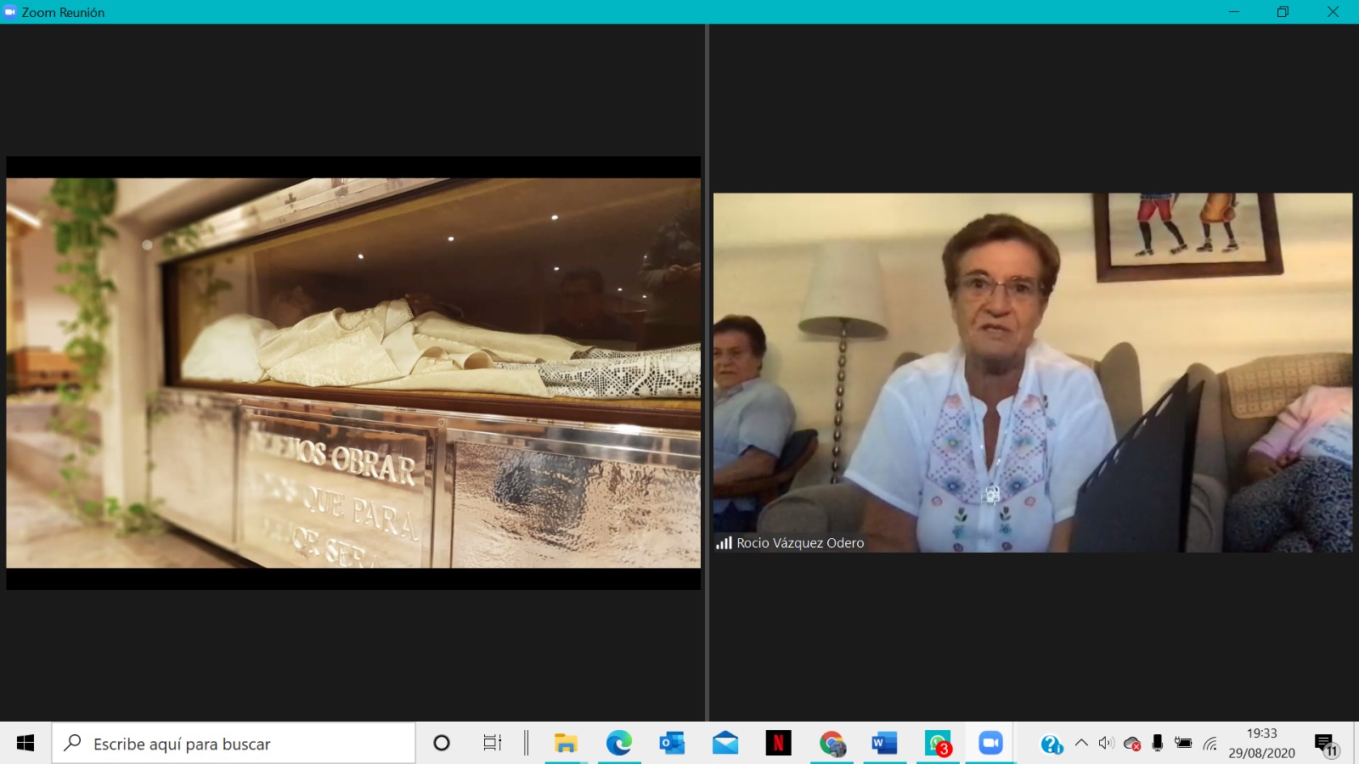The image size is (1359, 764).
Task: Open the Windows Start menu
Action: 25,744
